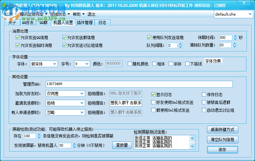Viewport: 255px width, 161px height.
Task: Decrease 休眠时间 with spinner down arrow
Action: coord(235,39)
